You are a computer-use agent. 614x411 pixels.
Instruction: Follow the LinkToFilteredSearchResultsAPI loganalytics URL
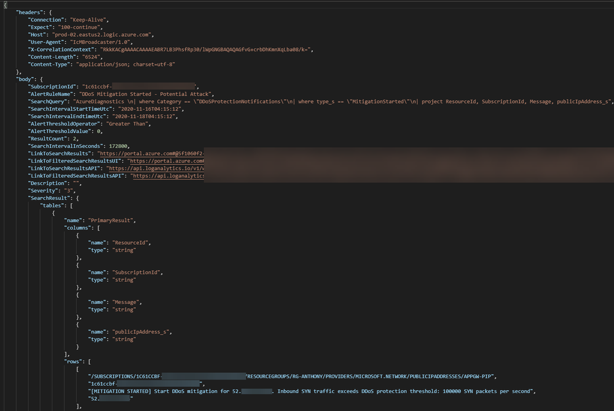pyautogui.click(x=168, y=176)
